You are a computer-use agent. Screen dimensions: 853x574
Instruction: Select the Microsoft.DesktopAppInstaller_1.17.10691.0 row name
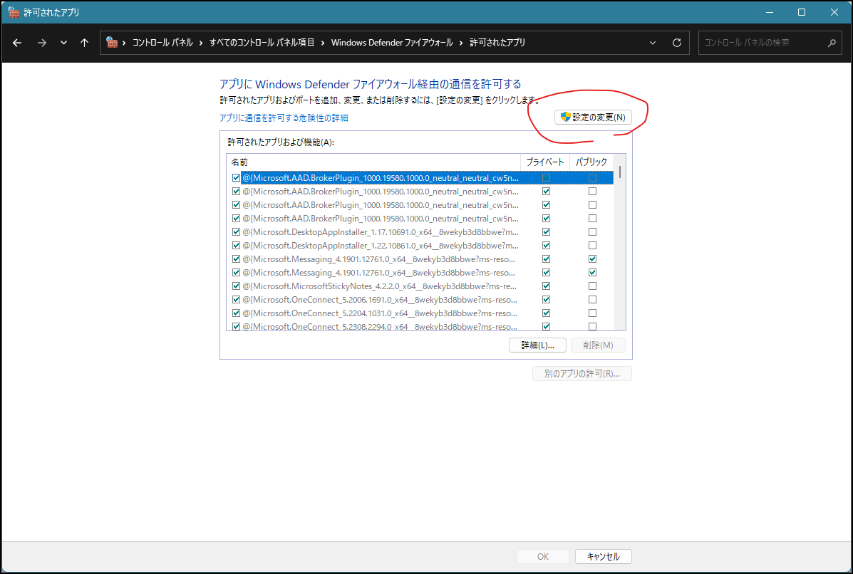pos(381,232)
